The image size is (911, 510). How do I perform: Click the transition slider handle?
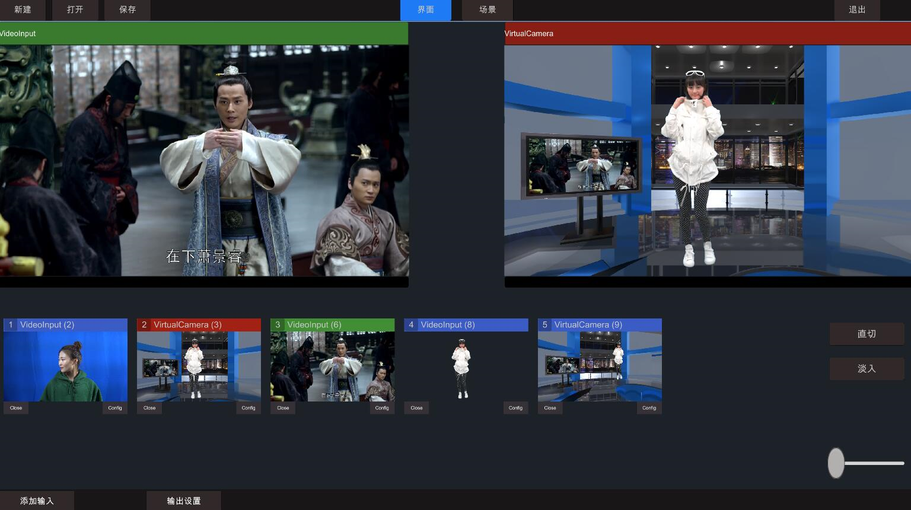tap(836, 463)
